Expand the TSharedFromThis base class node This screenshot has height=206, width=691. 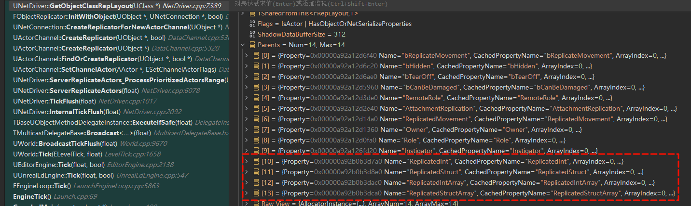243,13
